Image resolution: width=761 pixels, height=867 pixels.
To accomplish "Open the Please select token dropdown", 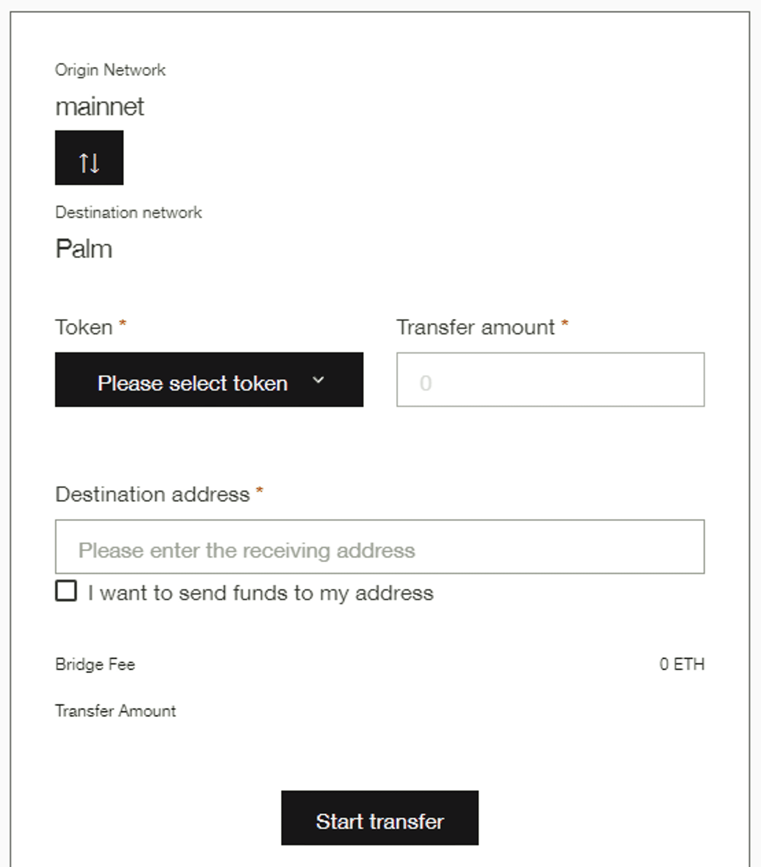I will pos(209,380).
